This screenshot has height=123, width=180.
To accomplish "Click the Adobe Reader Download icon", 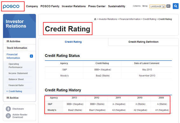I will [x=8, y=116].
